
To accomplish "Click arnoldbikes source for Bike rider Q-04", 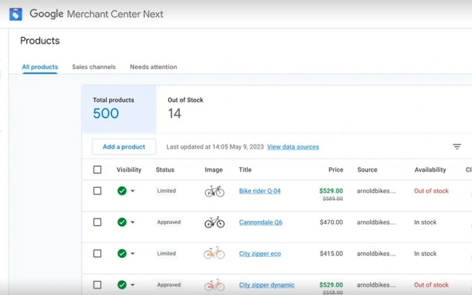I will pyautogui.click(x=376, y=191).
